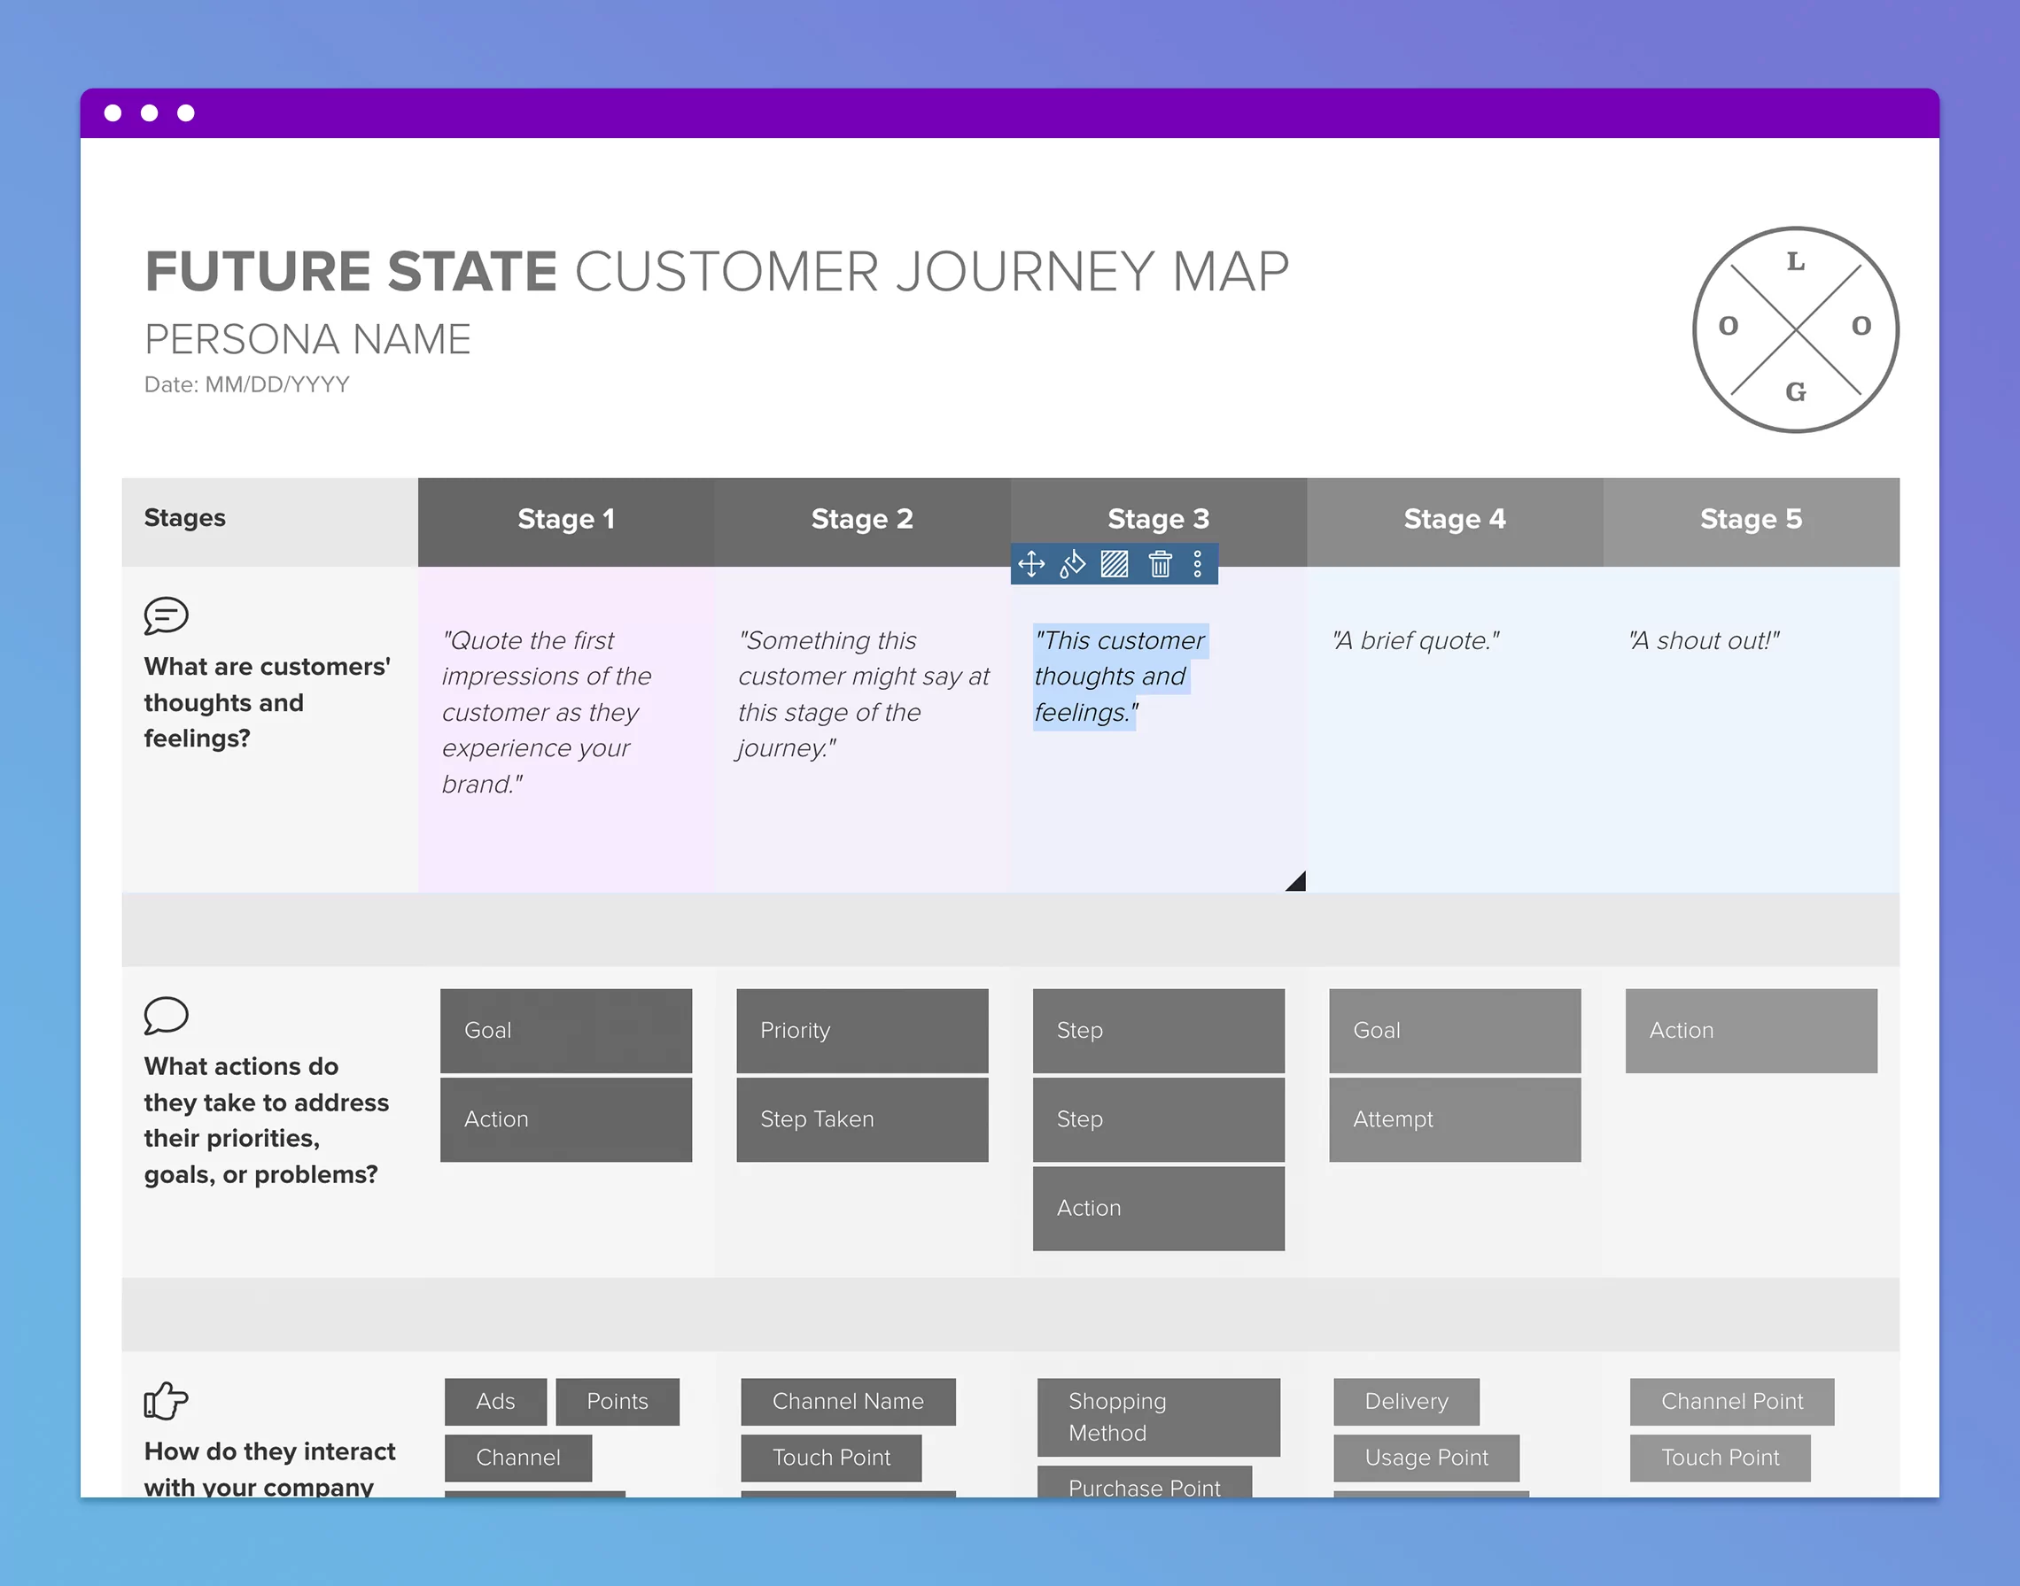Click the Purchase Point label
The width and height of the screenshot is (2020, 1586).
point(1145,1487)
